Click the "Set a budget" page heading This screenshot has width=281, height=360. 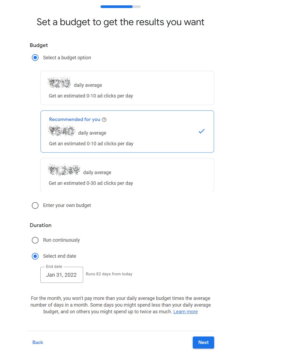coord(120,22)
